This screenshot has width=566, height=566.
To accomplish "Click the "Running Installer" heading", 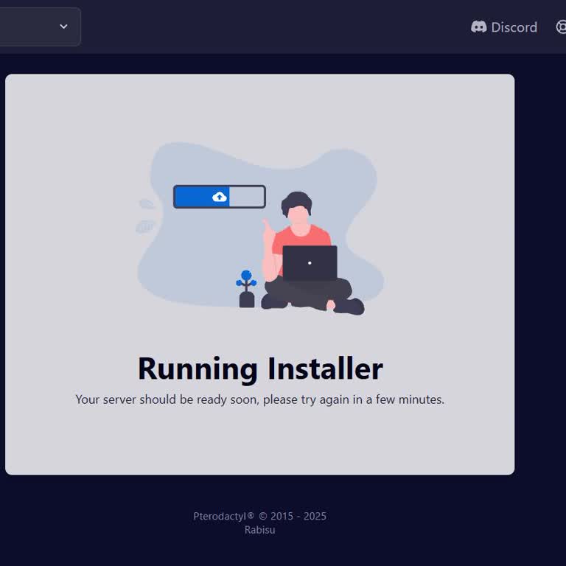I will 260,368.
